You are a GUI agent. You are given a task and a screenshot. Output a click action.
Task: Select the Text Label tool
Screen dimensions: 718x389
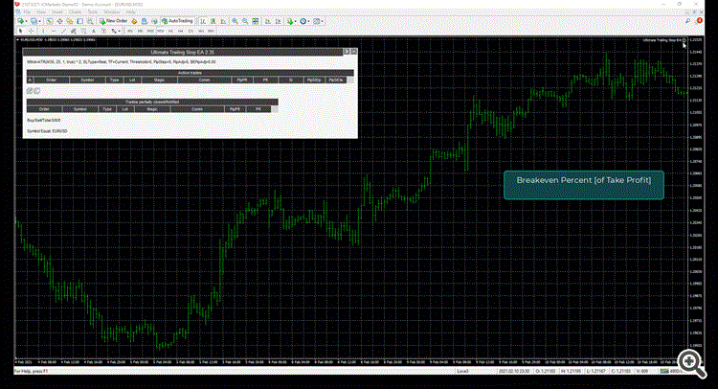click(x=103, y=32)
